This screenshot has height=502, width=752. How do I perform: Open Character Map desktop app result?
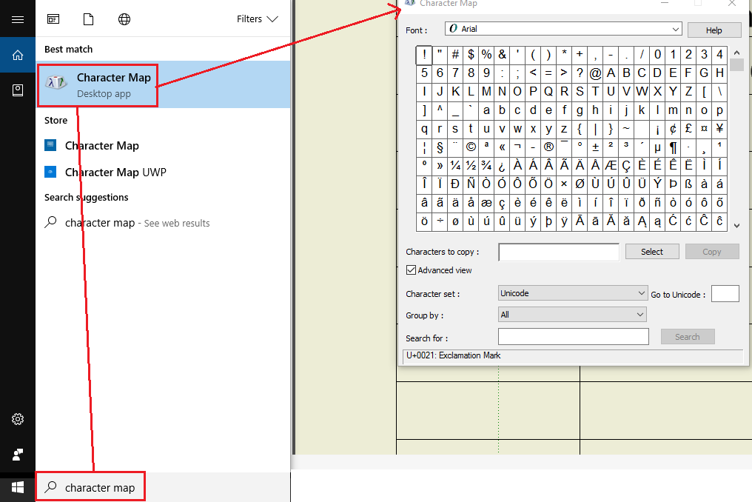point(163,85)
